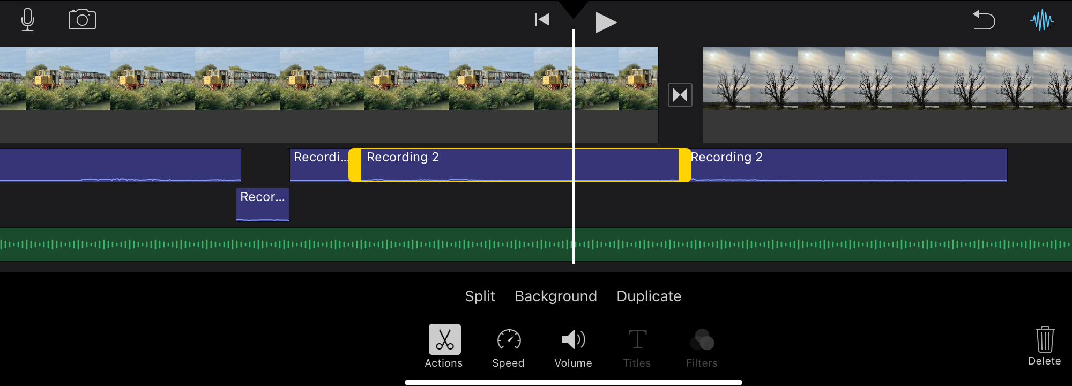1072x386 pixels.
Task: Move clip to Background audio
Action: pos(556,296)
